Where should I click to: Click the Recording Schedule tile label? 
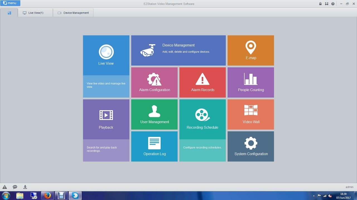(202, 127)
